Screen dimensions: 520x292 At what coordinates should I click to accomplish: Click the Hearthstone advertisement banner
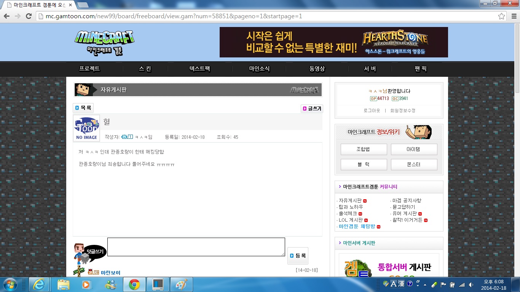click(x=333, y=42)
